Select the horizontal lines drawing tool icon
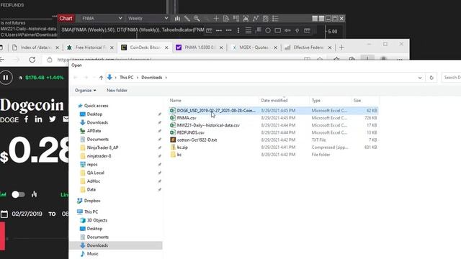The height and width of the screenshot is (259, 461). pos(248,30)
